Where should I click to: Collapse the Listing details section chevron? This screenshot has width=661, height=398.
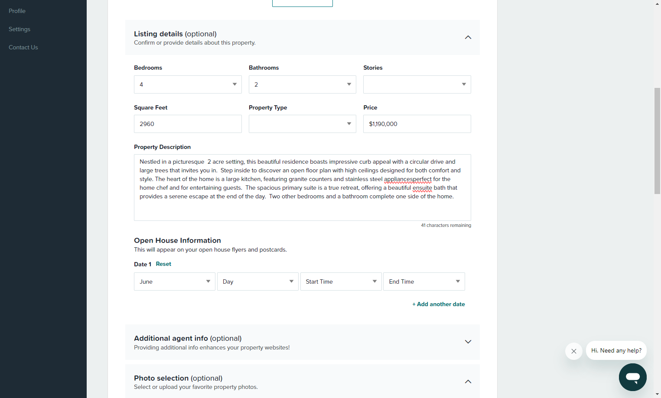click(x=468, y=38)
